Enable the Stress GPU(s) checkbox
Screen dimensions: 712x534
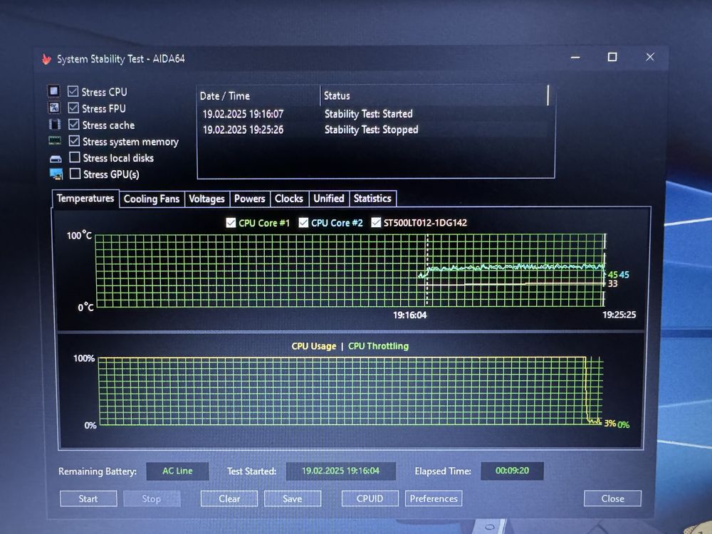click(75, 174)
